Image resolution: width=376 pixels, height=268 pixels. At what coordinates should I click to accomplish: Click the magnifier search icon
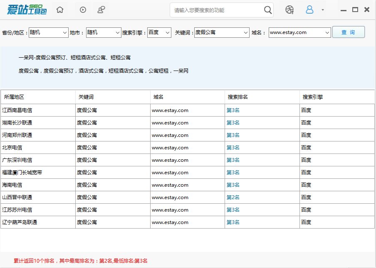pyautogui.click(x=268, y=10)
